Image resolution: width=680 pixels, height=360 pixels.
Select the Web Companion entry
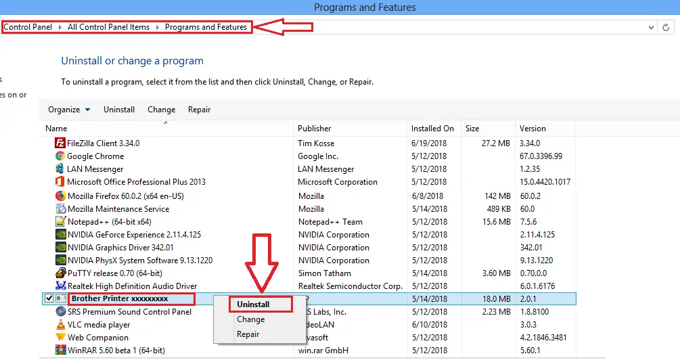pyautogui.click(x=98, y=338)
